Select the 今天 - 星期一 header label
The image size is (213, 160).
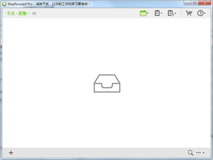[18, 14]
